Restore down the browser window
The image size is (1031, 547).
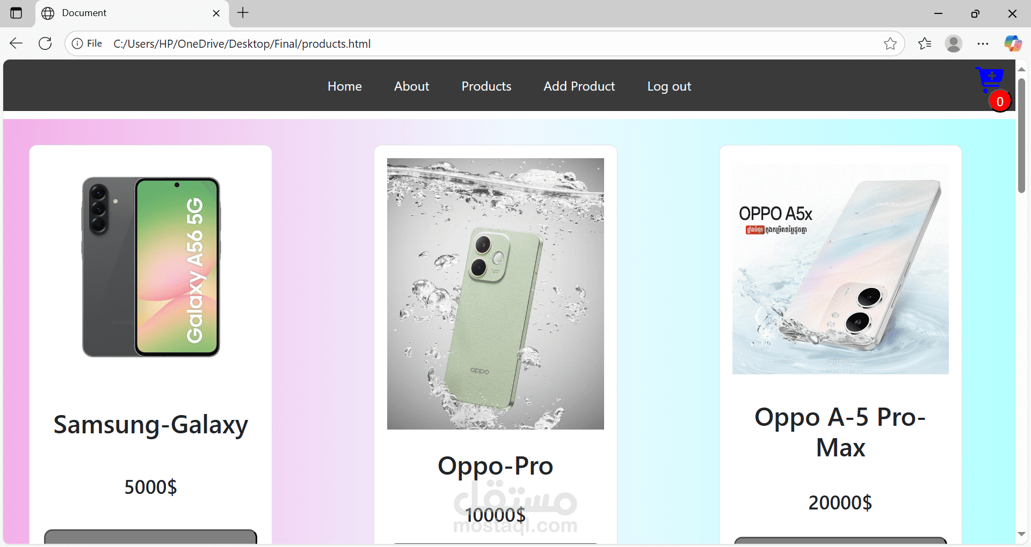pyautogui.click(x=975, y=13)
